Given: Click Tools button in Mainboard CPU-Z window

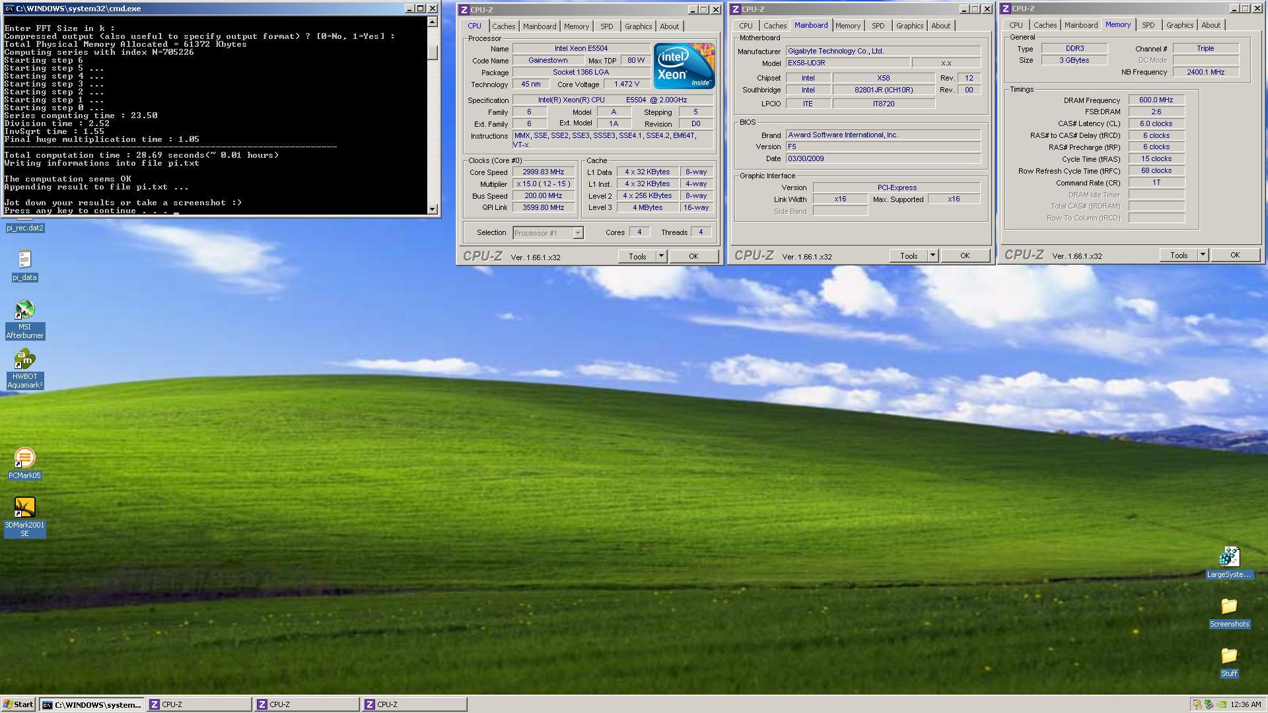Looking at the screenshot, I should click(x=909, y=255).
